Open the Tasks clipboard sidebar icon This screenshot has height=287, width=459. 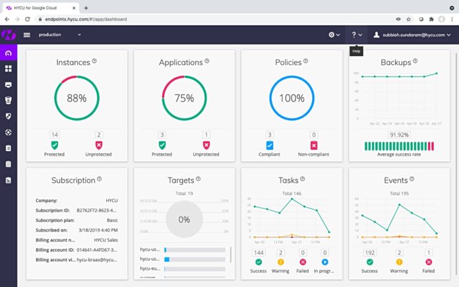pyautogui.click(x=9, y=148)
